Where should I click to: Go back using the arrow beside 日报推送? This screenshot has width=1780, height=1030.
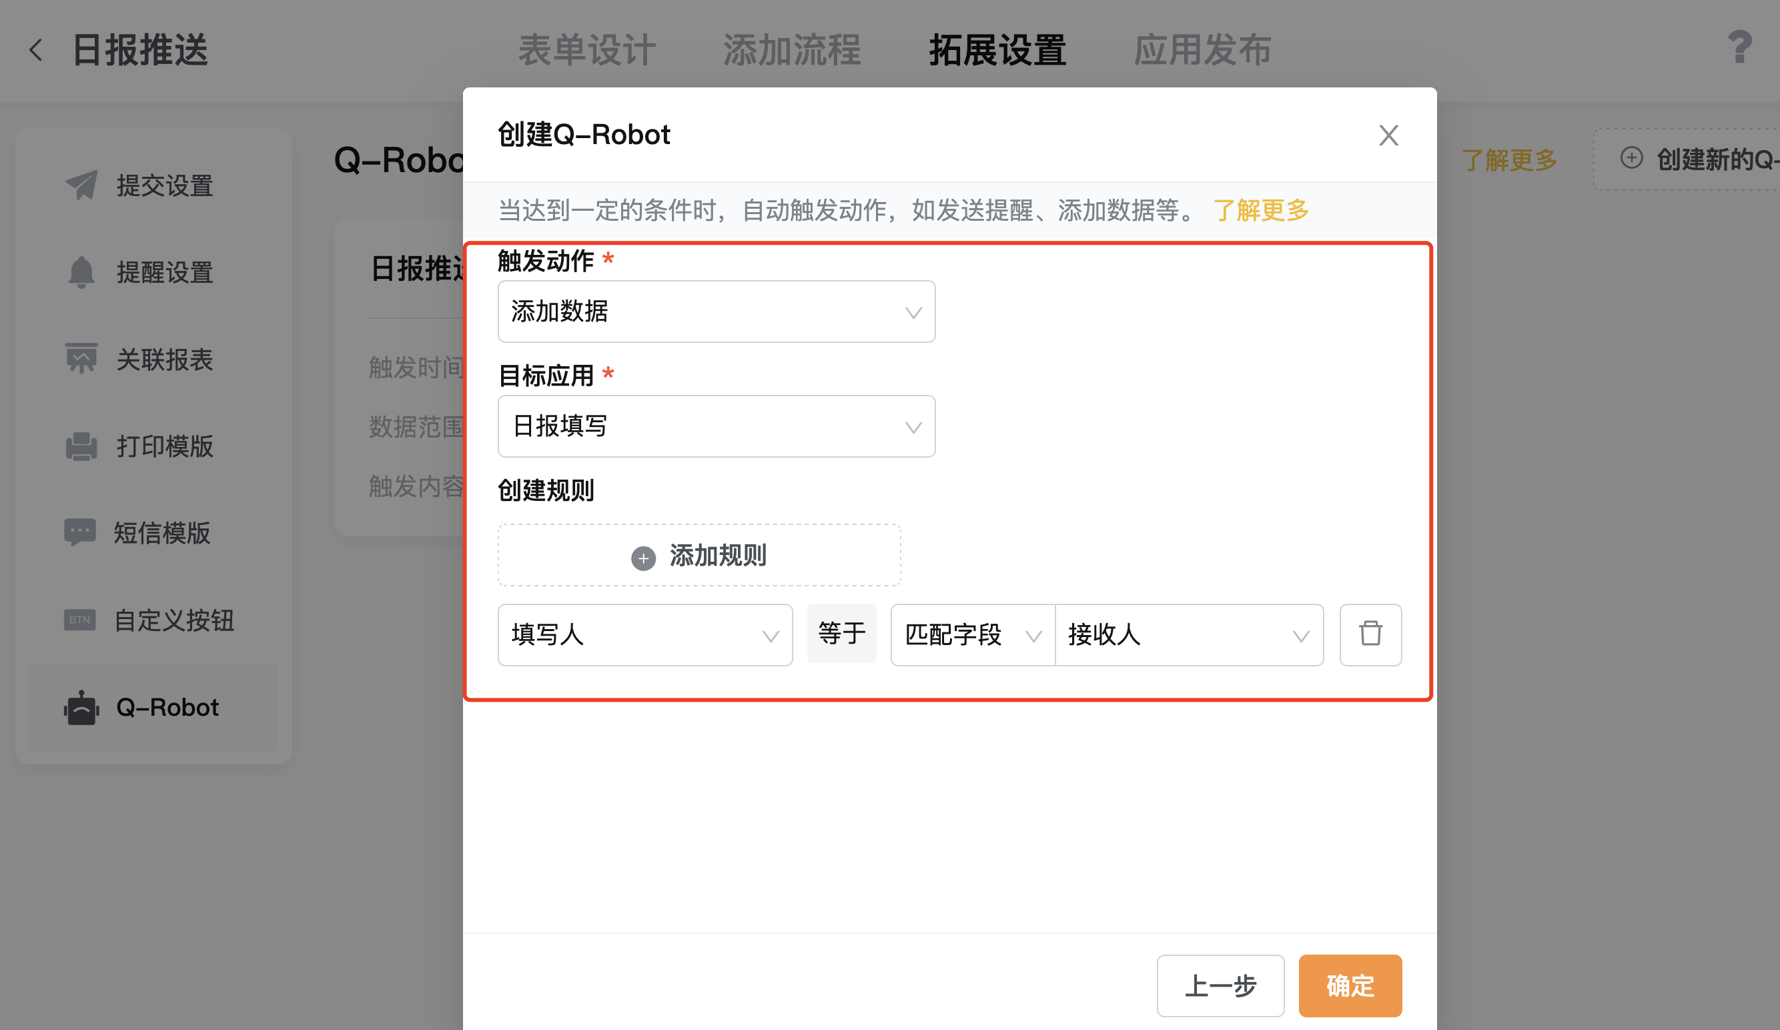pyautogui.click(x=36, y=50)
